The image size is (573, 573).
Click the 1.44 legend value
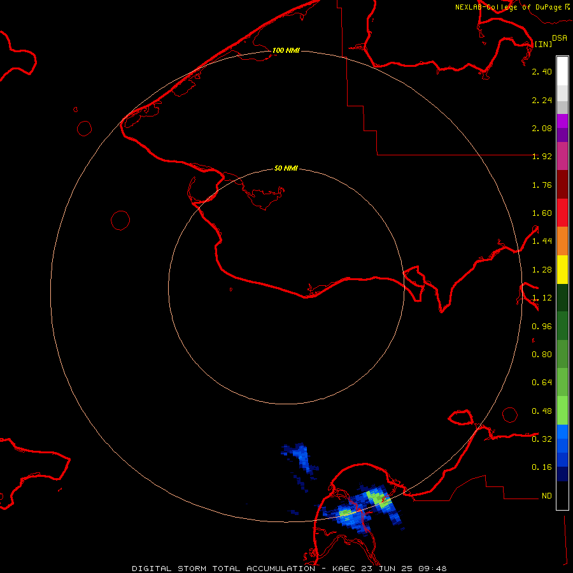[542, 241]
